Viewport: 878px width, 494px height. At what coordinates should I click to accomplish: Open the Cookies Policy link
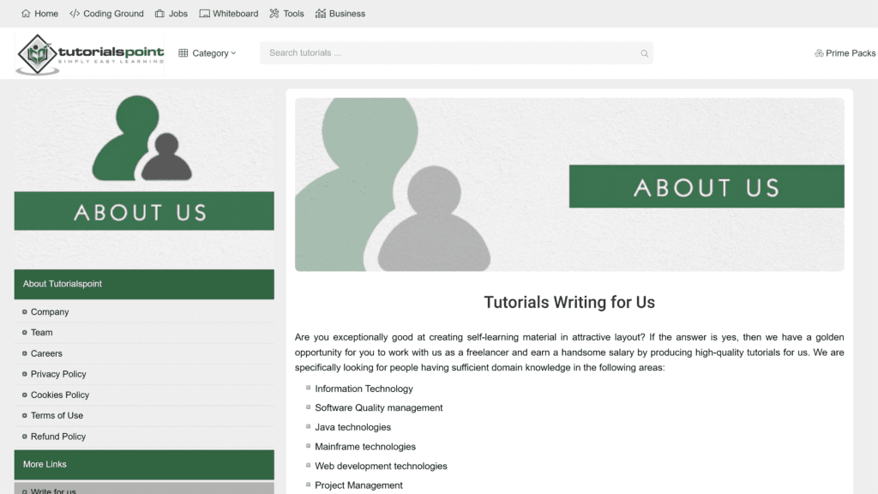(60, 395)
